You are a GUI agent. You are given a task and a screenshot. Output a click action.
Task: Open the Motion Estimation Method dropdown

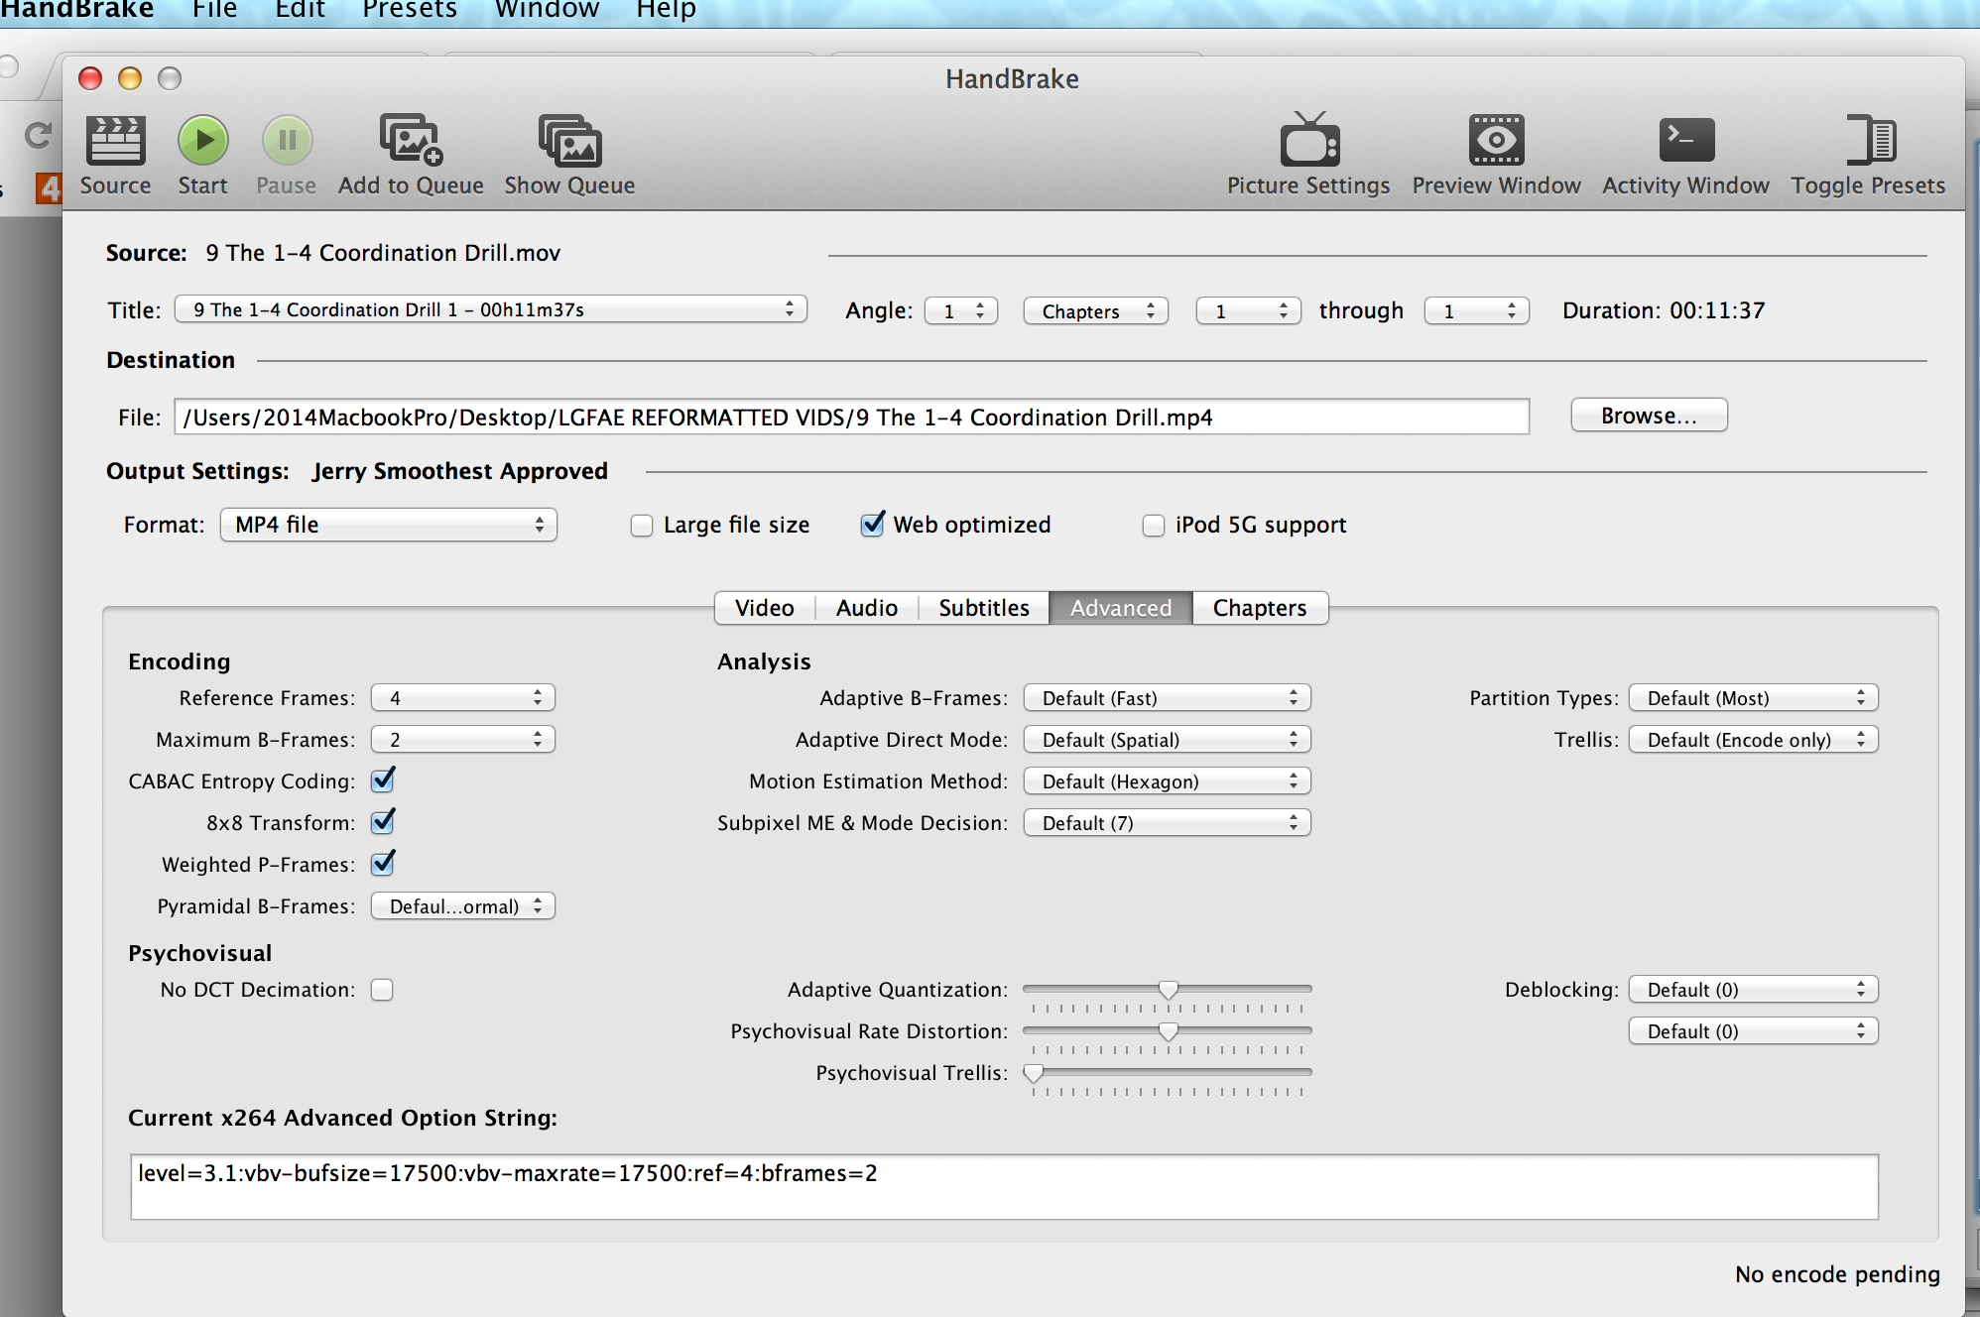[1167, 781]
